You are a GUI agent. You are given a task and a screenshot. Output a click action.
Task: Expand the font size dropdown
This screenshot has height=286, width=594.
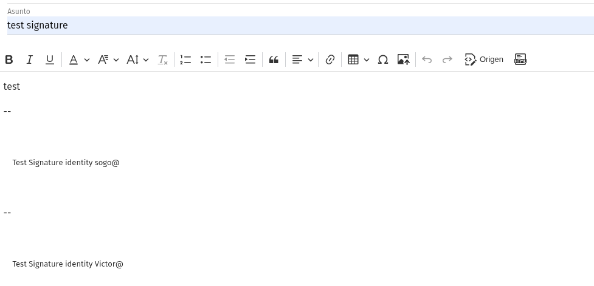coord(137,60)
